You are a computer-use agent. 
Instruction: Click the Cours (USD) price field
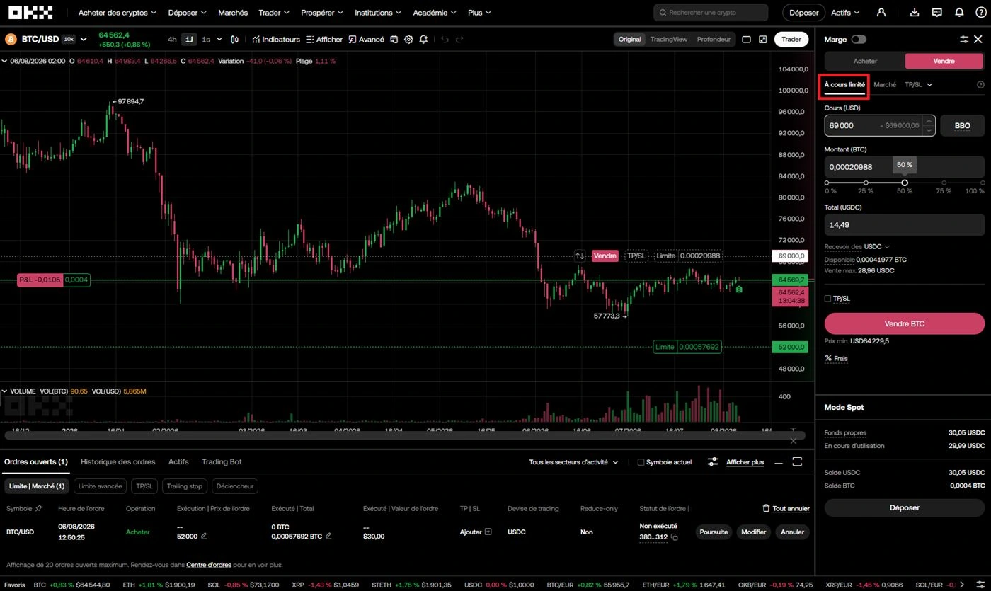(x=880, y=126)
